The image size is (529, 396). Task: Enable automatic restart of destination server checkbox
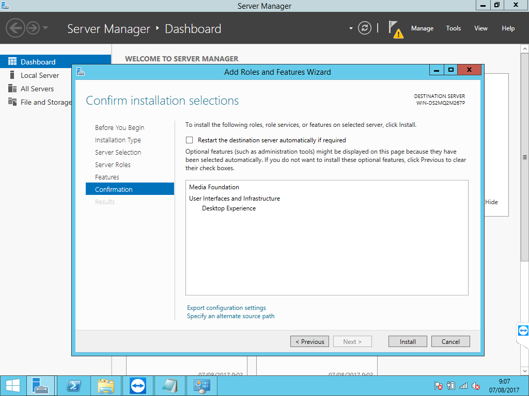[189, 140]
